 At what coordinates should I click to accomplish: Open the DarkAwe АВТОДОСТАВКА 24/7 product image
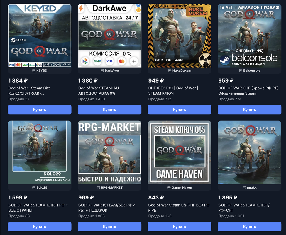pyautogui.click(x=109, y=36)
